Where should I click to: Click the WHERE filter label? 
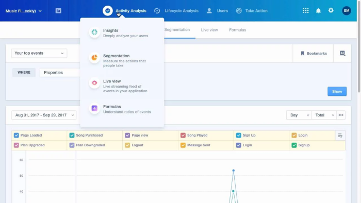(24, 73)
